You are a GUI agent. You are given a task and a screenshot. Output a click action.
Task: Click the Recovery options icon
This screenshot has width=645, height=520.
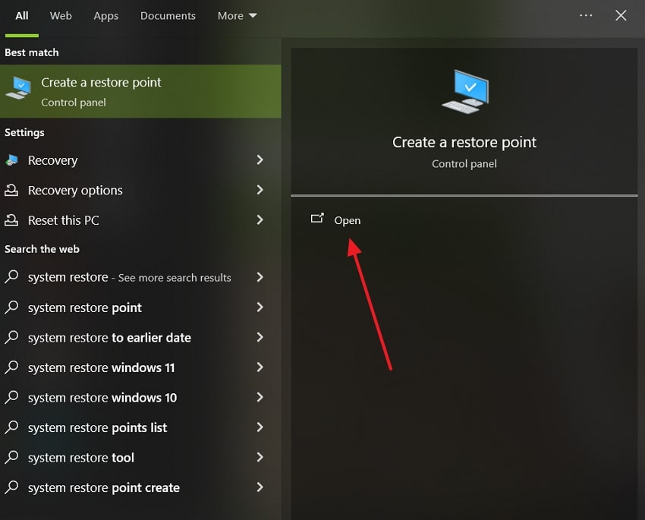click(x=11, y=190)
